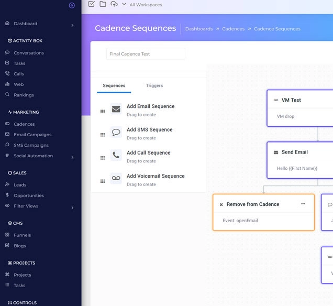Expand the Dashboard sidebar submenu arrow
333x306 pixels.
click(72, 25)
